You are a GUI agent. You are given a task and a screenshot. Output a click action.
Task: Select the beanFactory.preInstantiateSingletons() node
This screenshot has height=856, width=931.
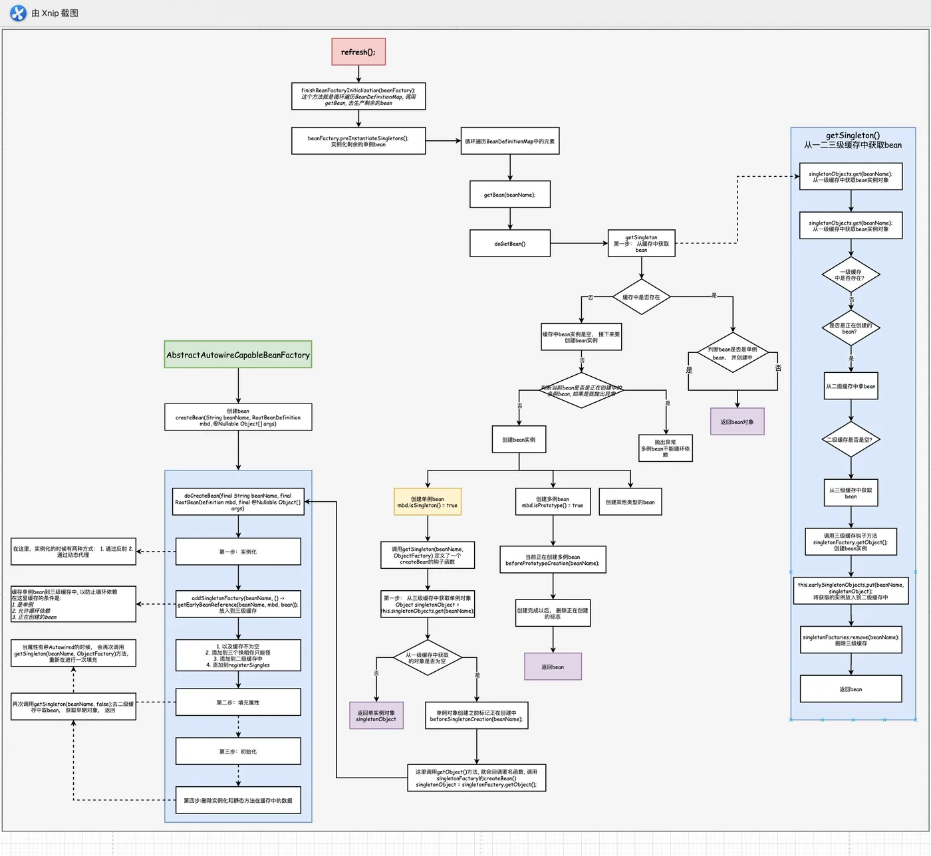[358, 141]
